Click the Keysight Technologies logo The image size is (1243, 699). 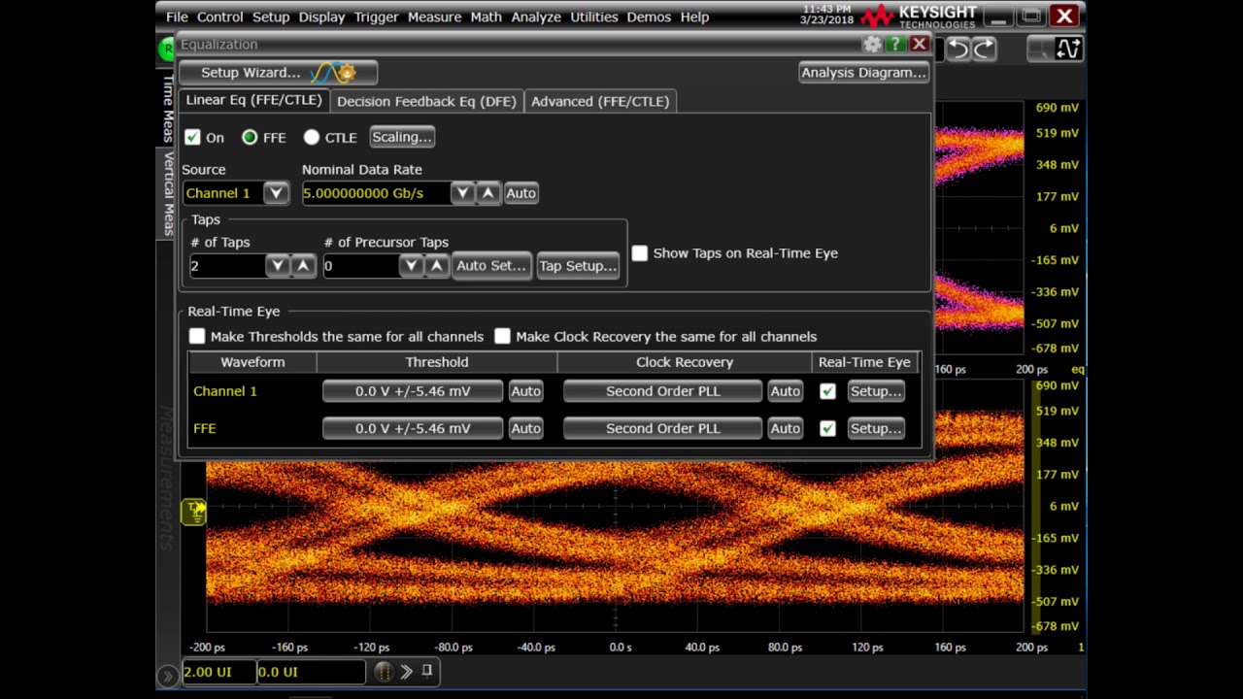(919, 17)
